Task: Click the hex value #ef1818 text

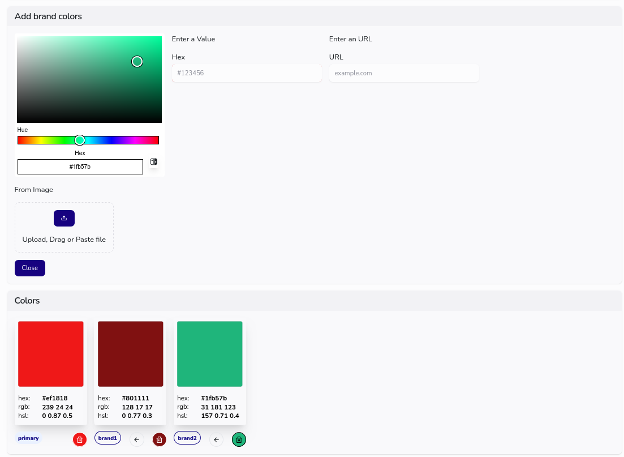Action: click(x=54, y=398)
